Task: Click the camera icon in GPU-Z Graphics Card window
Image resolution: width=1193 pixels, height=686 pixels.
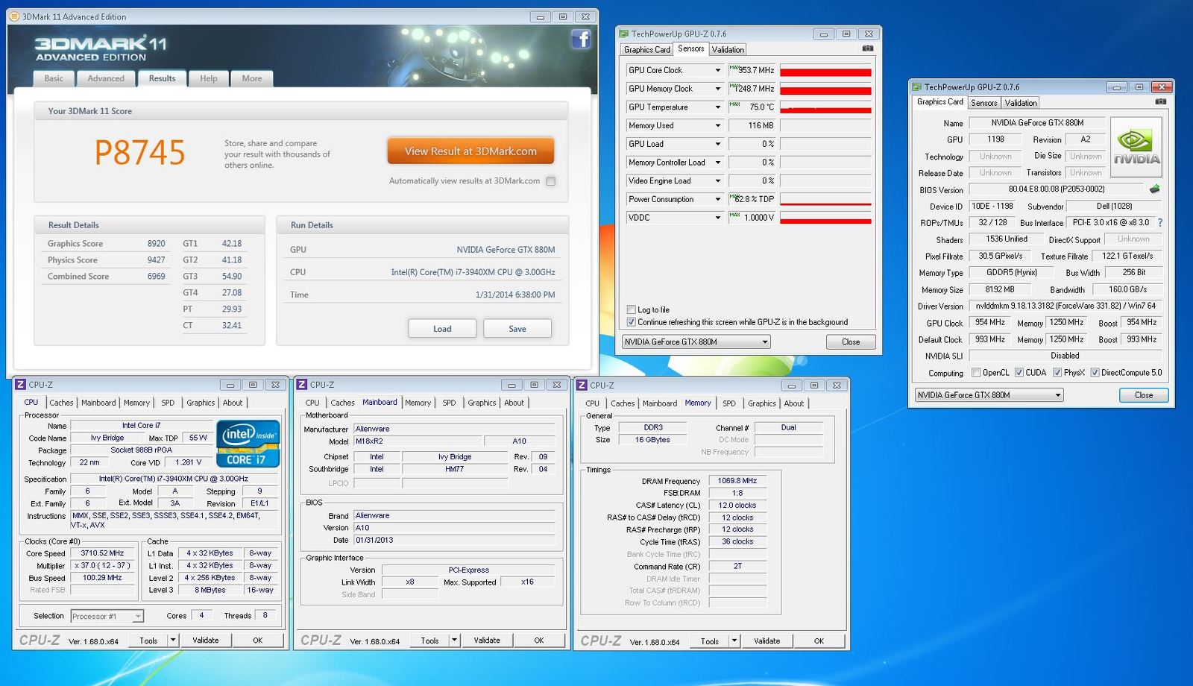Action: pyautogui.click(x=1160, y=101)
